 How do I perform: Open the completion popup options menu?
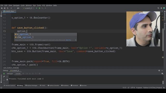[x=76, y=40]
